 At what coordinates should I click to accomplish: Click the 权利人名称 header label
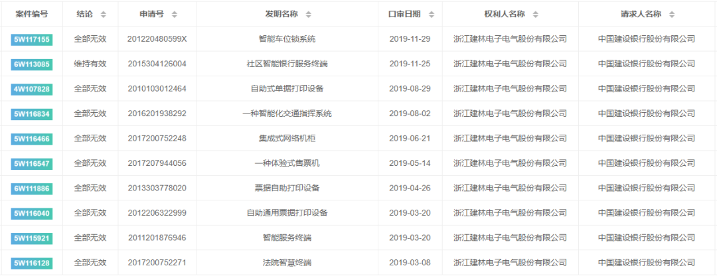[x=505, y=14]
